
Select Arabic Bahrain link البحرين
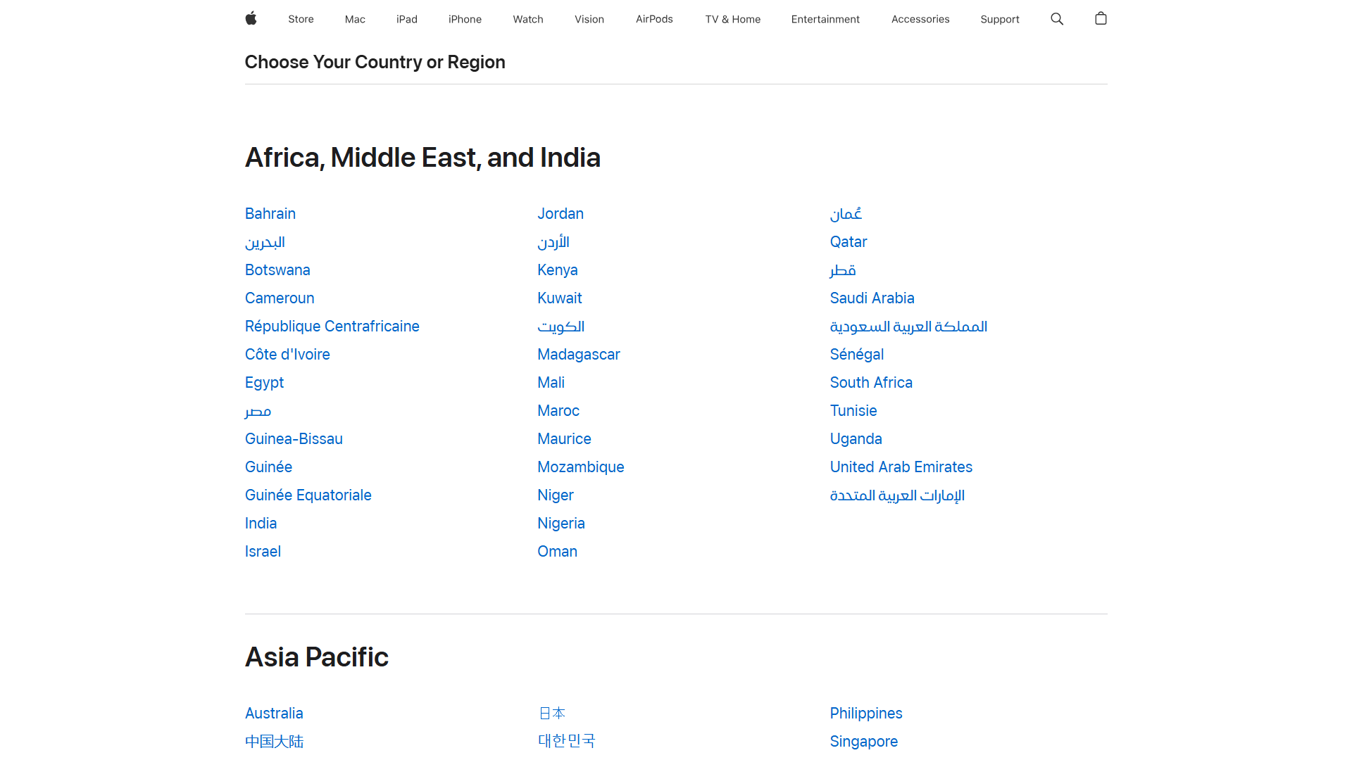pyautogui.click(x=265, y=243)
